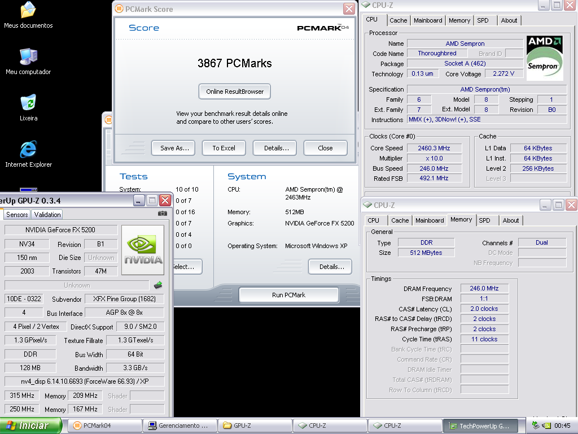This screenshot has height=434, width=578.
Task: Click Close button in PCMark Score dialog
Action: click(326, 148)
